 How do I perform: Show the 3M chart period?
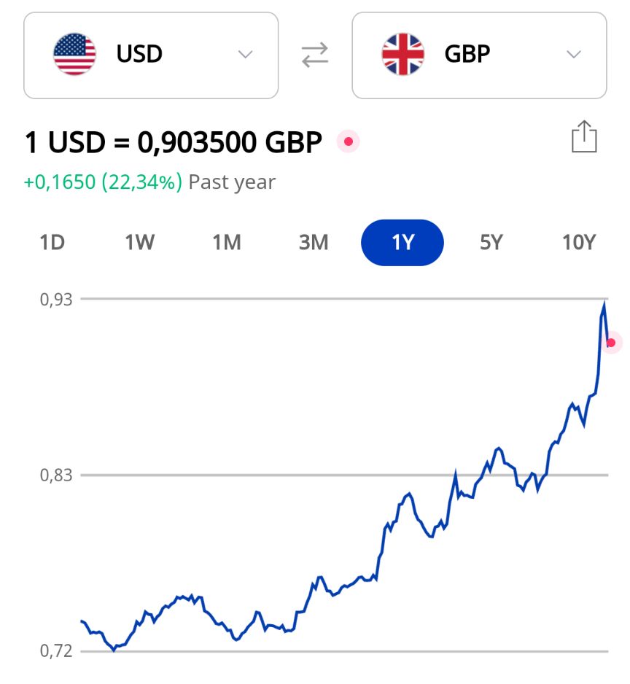(314, 242)
